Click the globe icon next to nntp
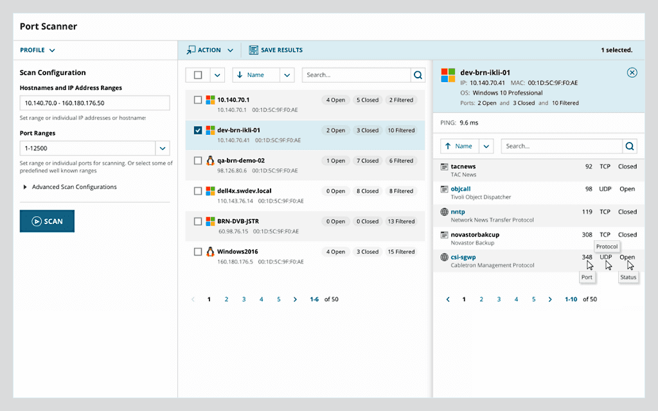The width and height of the screenshot is (658, 411). pos(444,212)
